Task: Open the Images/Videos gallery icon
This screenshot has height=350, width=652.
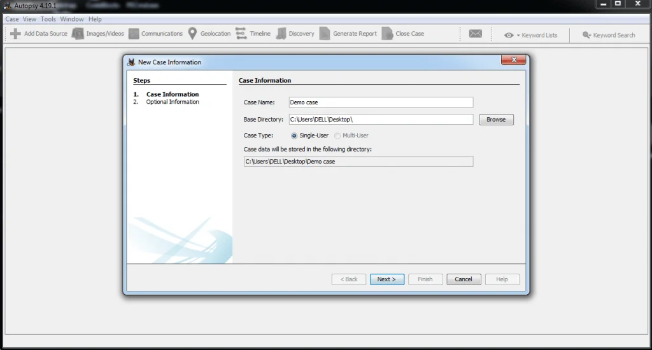Action: pyautogui.click(x=78, y=34)
